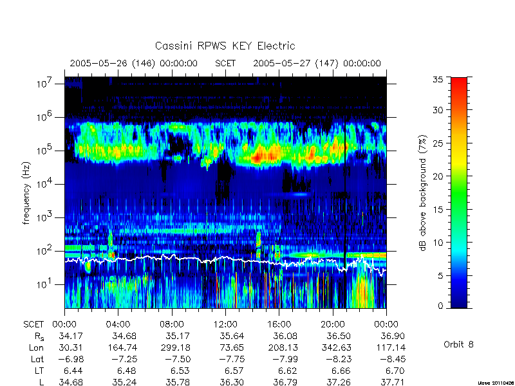The image size is (515, 386).
Task: Click the LT value 6.57
Action: [x=234, y=371]
